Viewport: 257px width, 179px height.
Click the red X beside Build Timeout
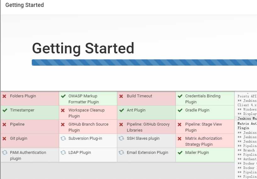click(x=121, y=96)
